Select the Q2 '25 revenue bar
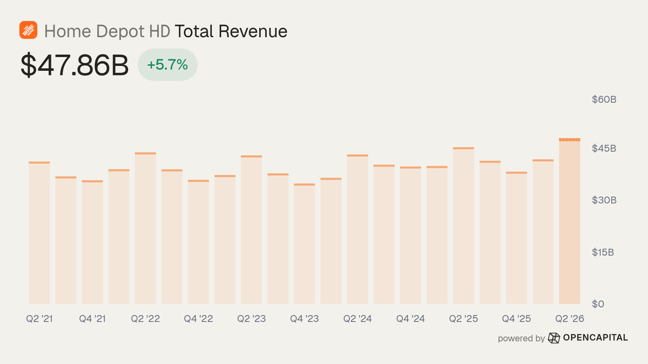The height and width of the screenshot is (364, 648). tap(463, 225)
